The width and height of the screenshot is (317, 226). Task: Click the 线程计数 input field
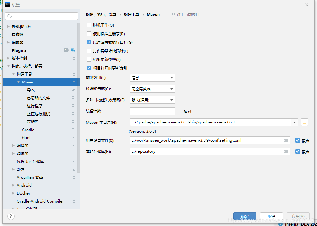click(x=152, y=111)
